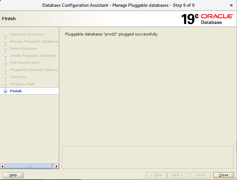Click the empty details text area
237x180 pixels.
point(148,157)
